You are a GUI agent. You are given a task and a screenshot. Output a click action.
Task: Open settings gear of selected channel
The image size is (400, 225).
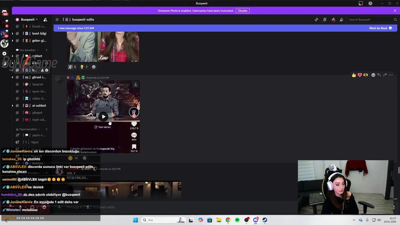[x=47, y=70]
